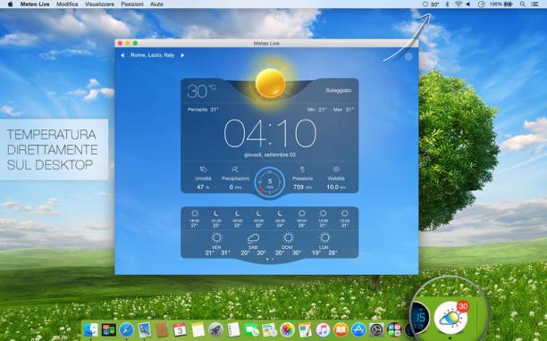Open Spotlight search magnifier
The image size is (547, 341).
point(523,4)
